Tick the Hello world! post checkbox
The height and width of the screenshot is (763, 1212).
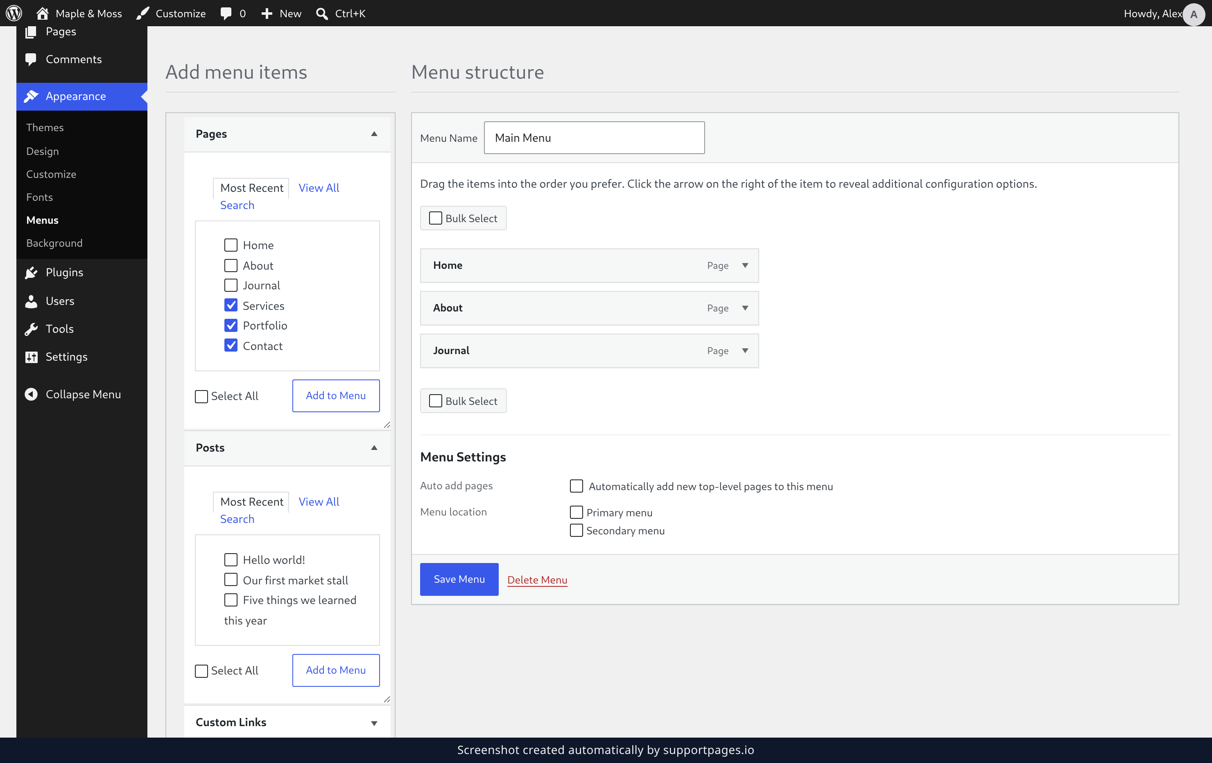pyautogui.click(x=231, y=559)
